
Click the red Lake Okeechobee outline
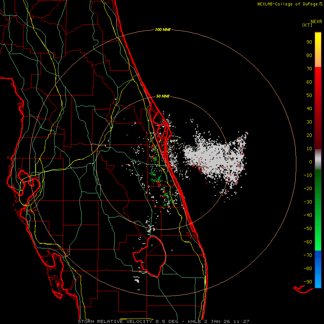tap(150, 256)
